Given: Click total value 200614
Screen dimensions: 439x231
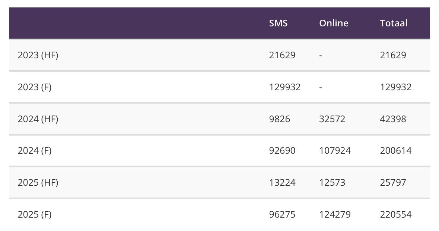Looking at the screenshot, I should pyautogui.click(x=396, y=150).
